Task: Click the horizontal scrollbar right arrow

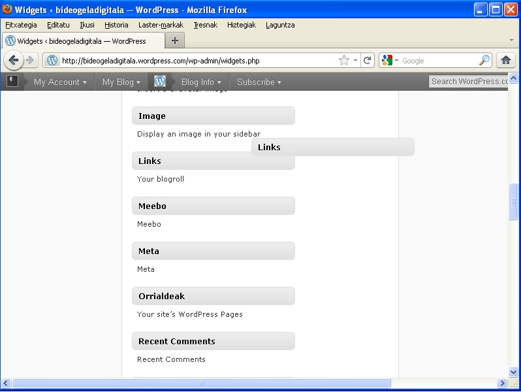Action: [x=502, y=383]
